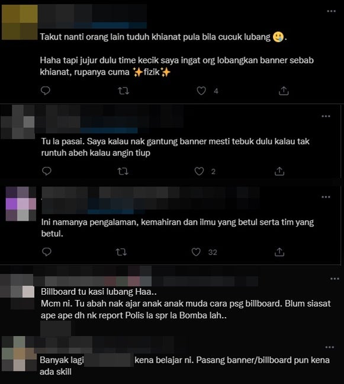Open more options on the first tweet
Screen dimensions: 344x384
pos(331,11)
